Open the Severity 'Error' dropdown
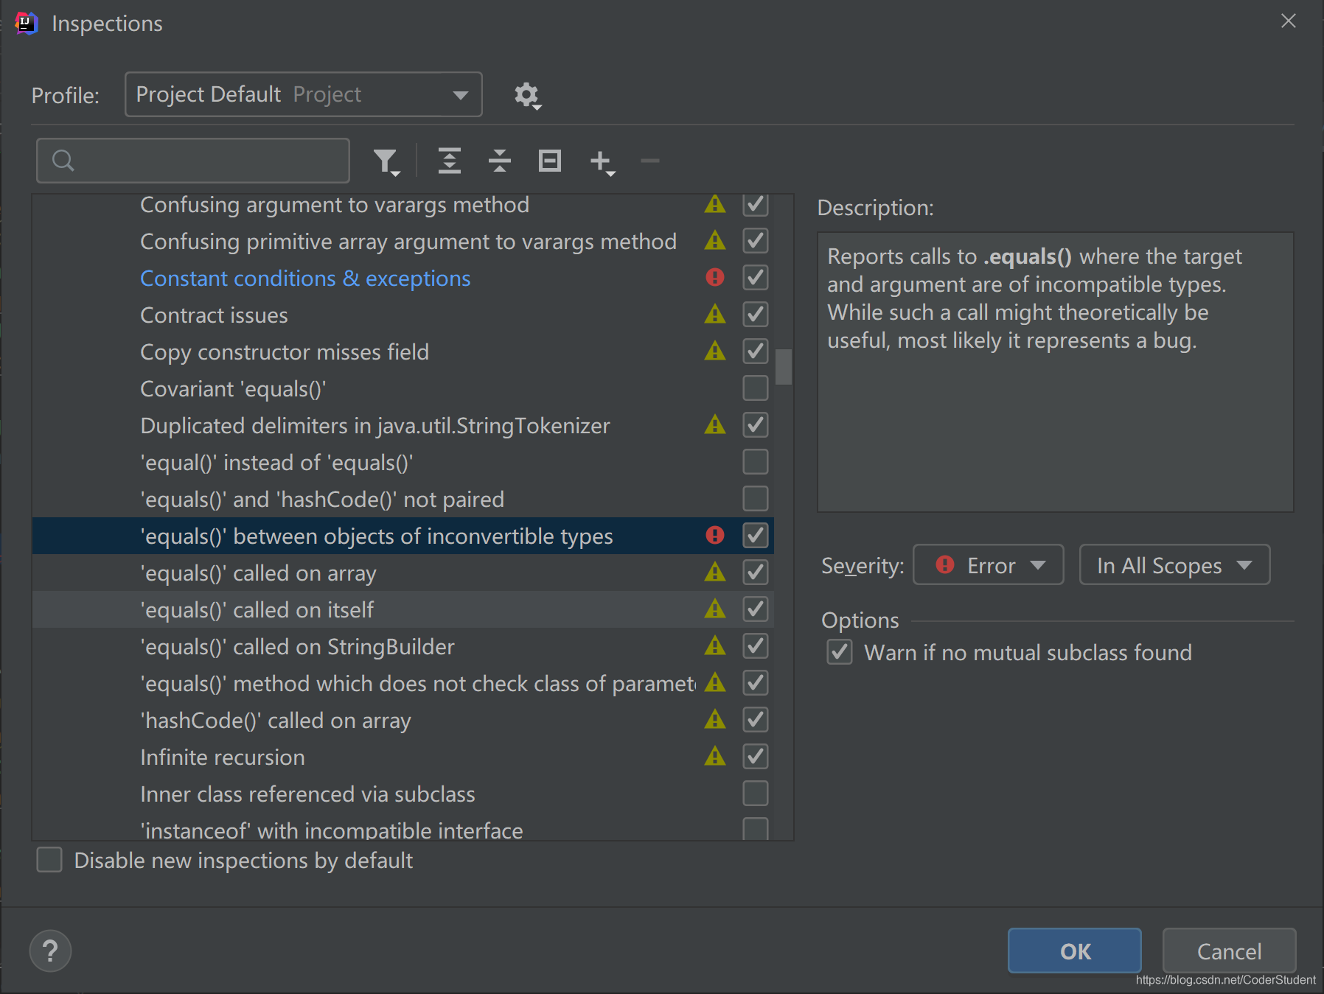Screen dimensions: 1324x994 (x=988, y=565)
